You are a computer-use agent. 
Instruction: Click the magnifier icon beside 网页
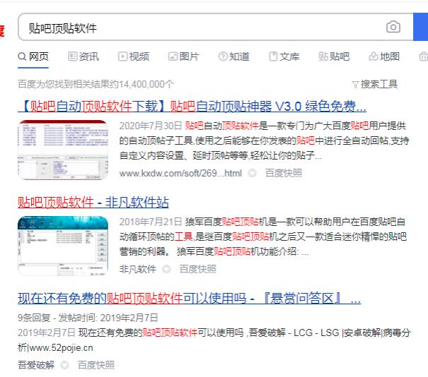(x=22, y=56)
